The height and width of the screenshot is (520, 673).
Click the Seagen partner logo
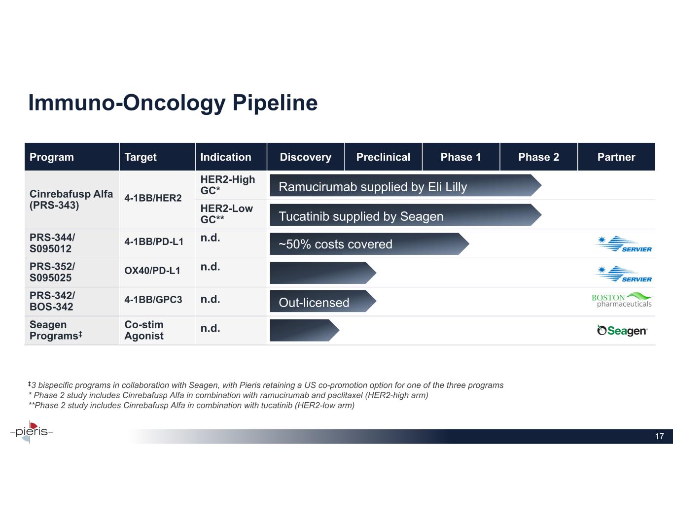[x=622, y=331]
